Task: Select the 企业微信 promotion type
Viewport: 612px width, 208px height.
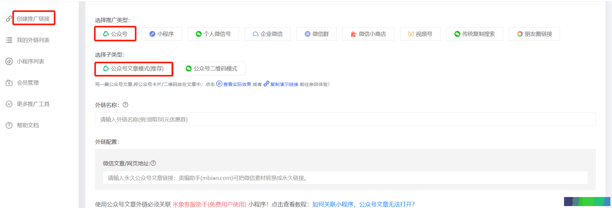Action: (x=268, y=34)
